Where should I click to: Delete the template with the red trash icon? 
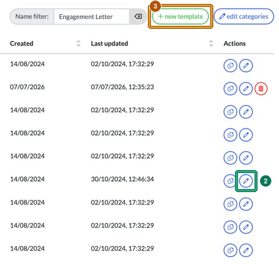coord(261,89)
